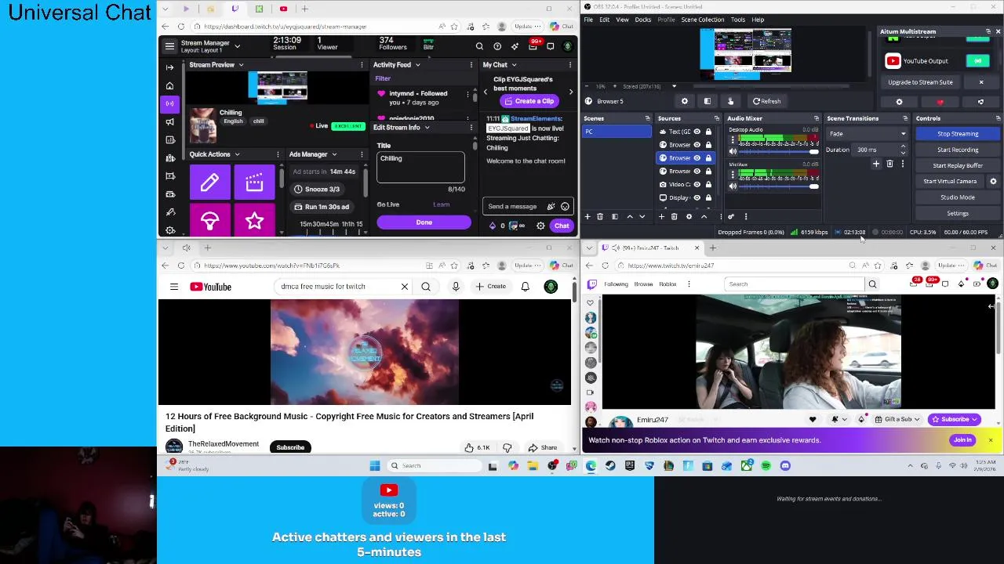
Task: Open the megaphone icon in dashboard sidebar
Action: click(x=170, y=121)
